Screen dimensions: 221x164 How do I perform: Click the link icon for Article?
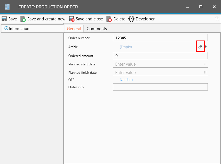(200, 47)
